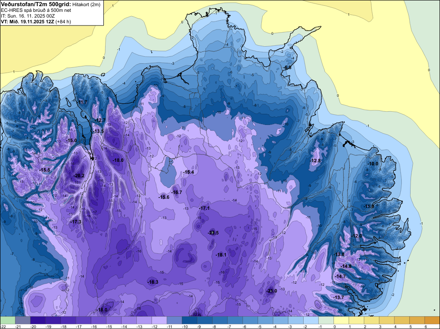The image size is (440, 329).
Task: Select the -10.0 temperature label
Action: point(373,164)
